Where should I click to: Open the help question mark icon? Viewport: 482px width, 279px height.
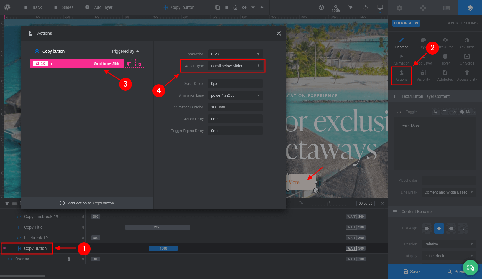click(x=321, y=7)
